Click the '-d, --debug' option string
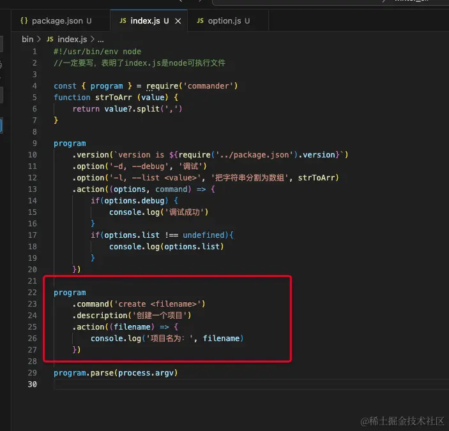This screenshot has width=449, height=431. (x=139, y=166)
